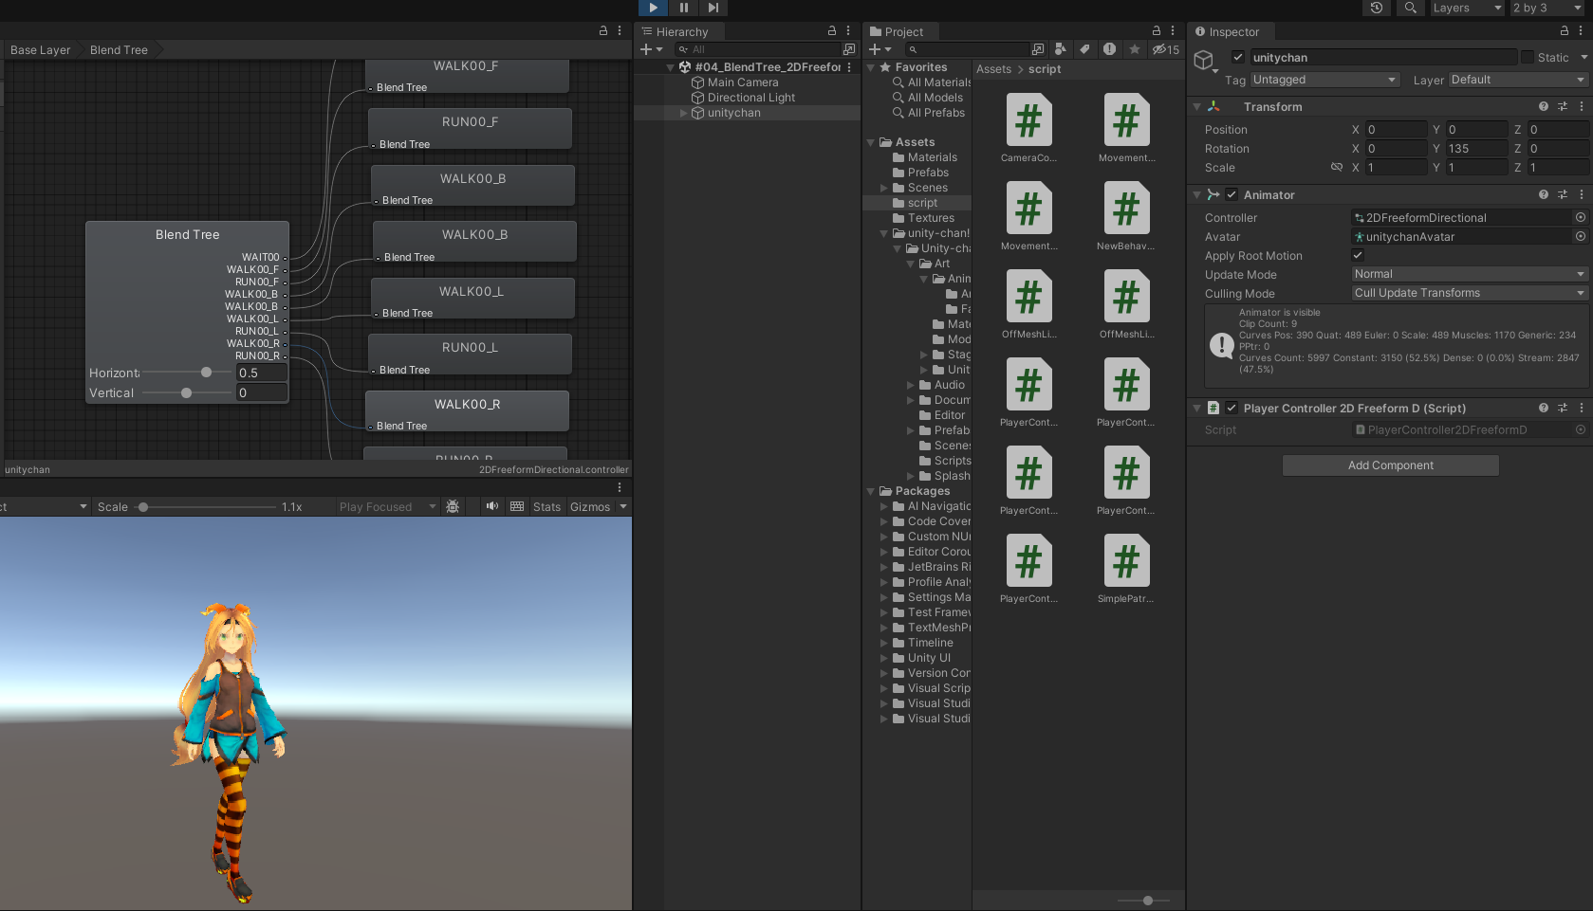The height and width of the screenshot is (911, 1593).
Task: Click the Gizmos button in Game view
Action: 590,507
